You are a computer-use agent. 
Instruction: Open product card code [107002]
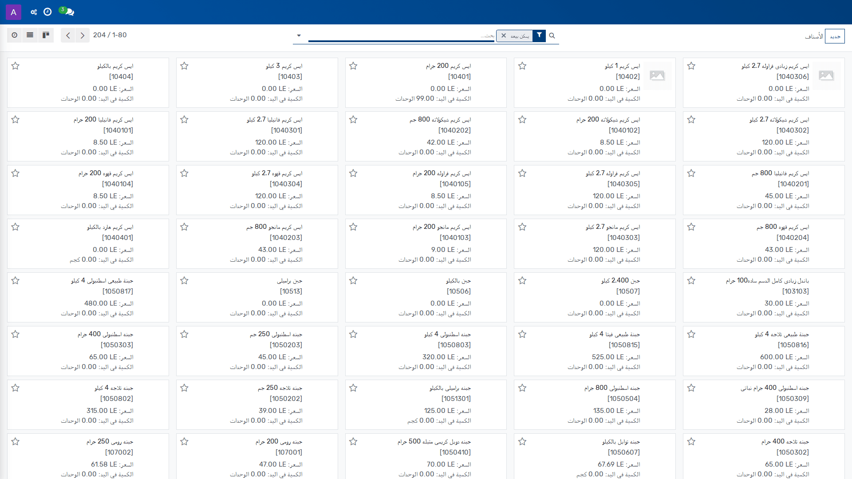pyautogui.click(x=119, y=452)
